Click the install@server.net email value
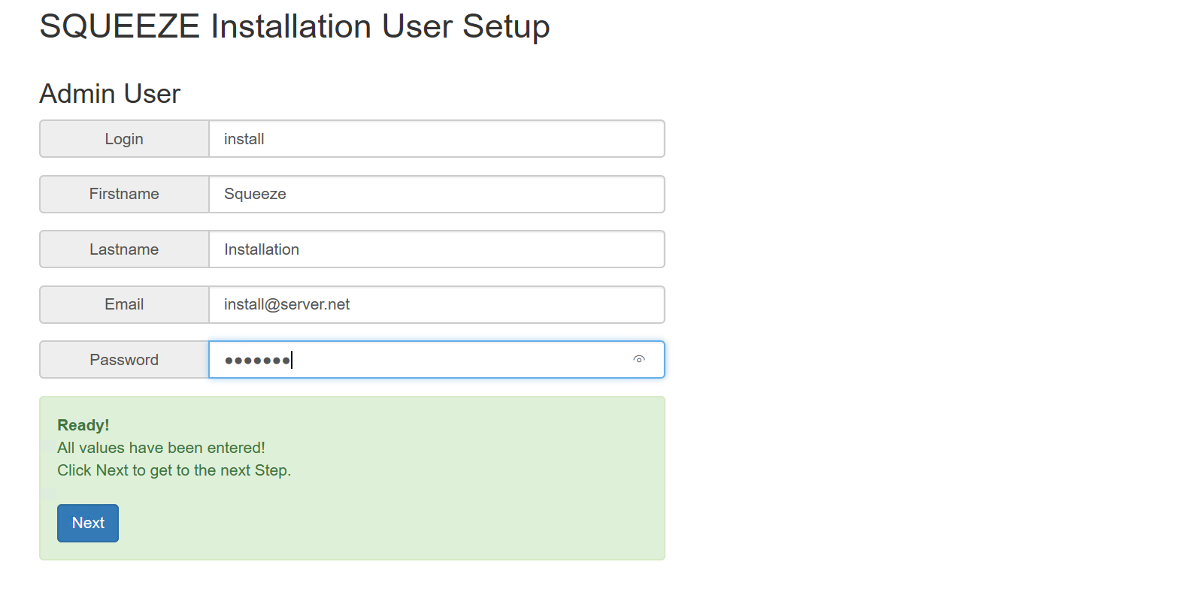 coord(286,304)
